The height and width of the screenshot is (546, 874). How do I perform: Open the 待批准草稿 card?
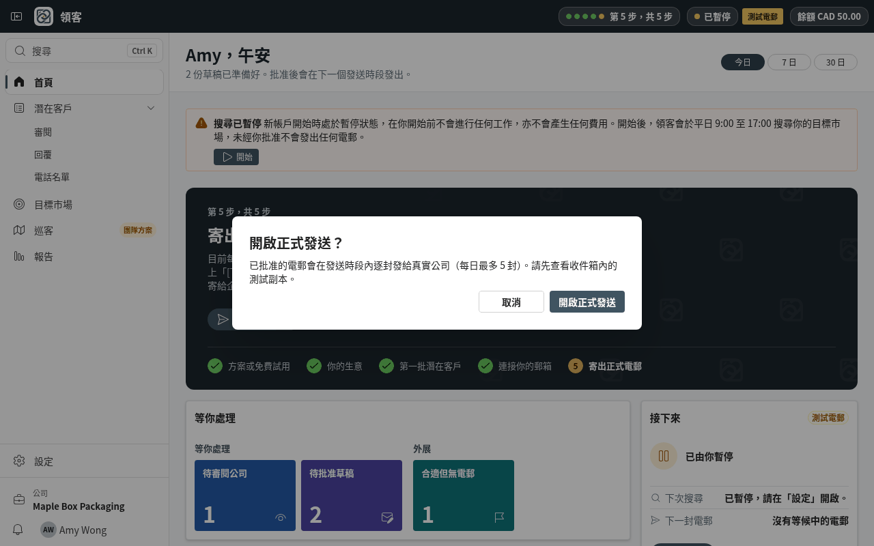pyautogui.click(x=352, y=495)
